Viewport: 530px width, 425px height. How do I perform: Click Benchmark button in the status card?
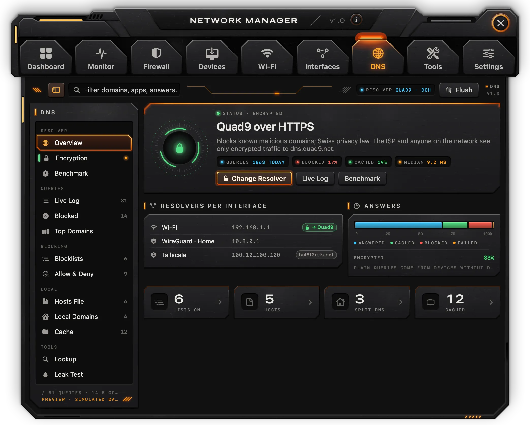(362, 179)
